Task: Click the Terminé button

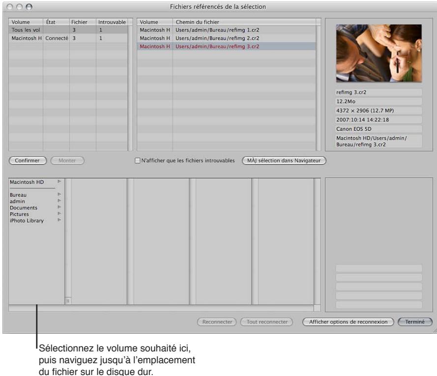Action: [415, 321]
